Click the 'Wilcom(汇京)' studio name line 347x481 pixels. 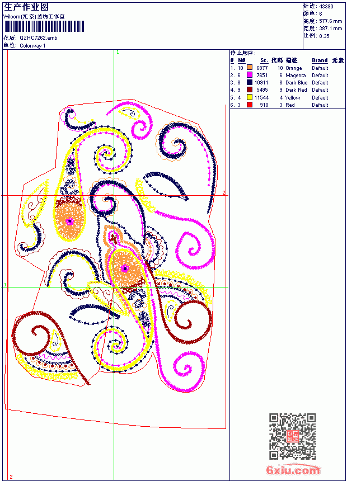tap(34, 17)
